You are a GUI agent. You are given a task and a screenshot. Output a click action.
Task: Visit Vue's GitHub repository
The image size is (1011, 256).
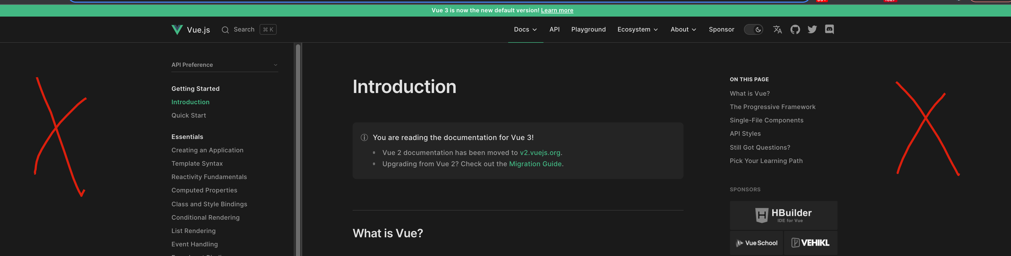coord(795,29)
